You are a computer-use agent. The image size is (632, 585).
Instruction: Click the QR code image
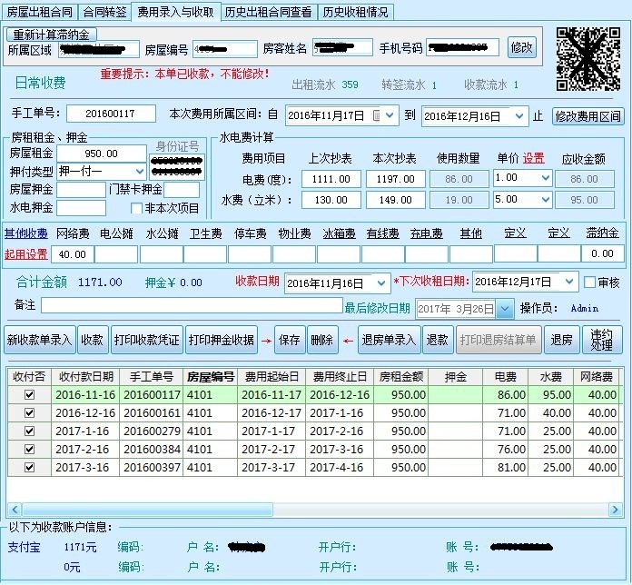click(x=588, y=60)
